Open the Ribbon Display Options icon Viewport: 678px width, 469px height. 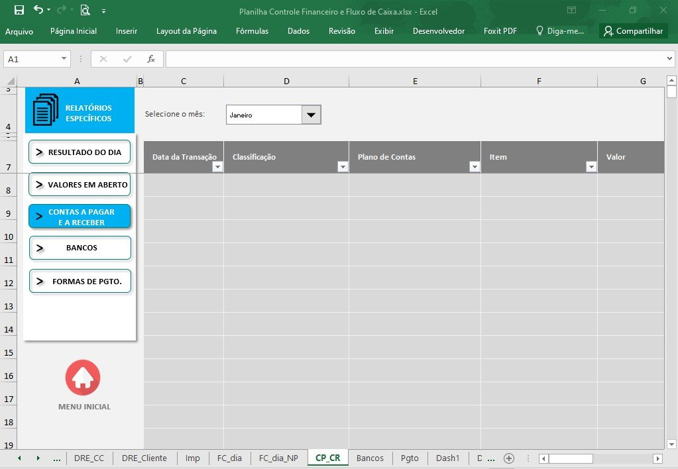(572, 10)
